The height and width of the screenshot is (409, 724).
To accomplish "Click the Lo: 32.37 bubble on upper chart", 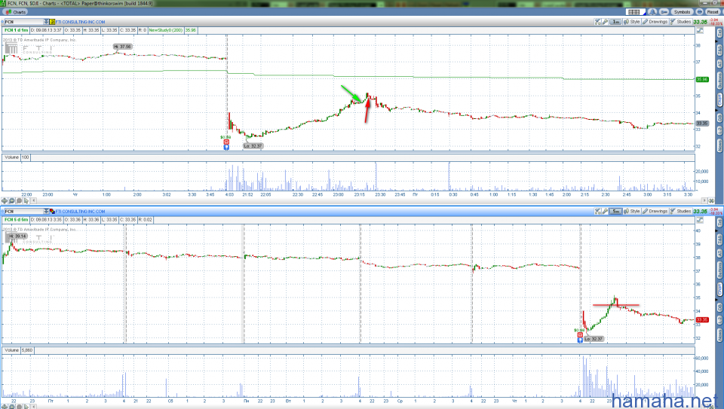I will [253, 145].
